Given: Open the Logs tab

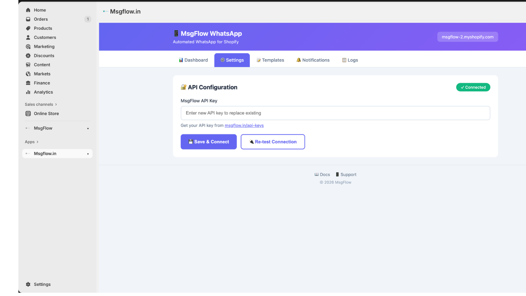Looking at the screenshot, I should point(350,60).
